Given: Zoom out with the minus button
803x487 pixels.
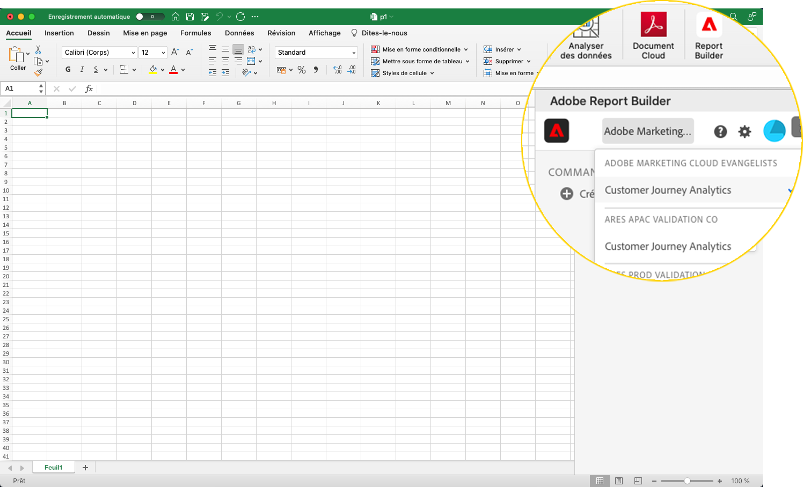Looking at the screenshot, I should coord(654,481).
